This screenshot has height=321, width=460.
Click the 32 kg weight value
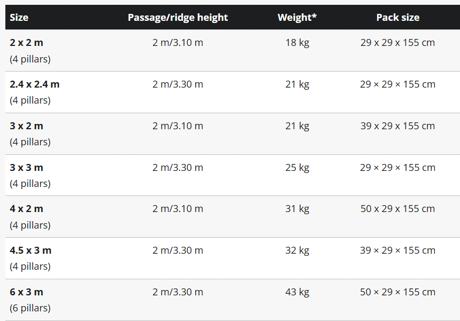coord(297,250)
